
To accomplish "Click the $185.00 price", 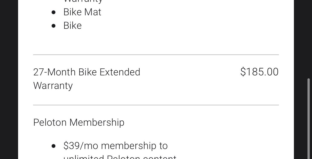I will (x=259, y=72).
